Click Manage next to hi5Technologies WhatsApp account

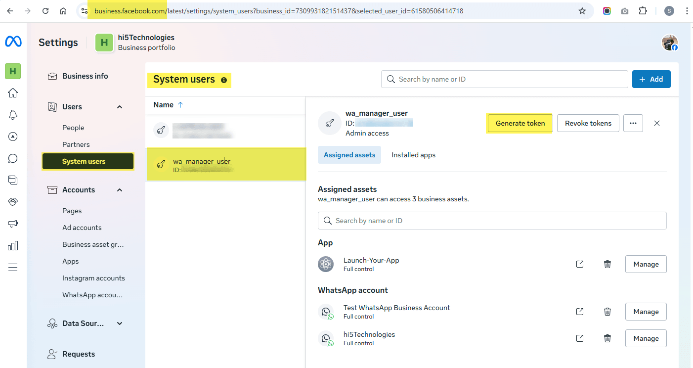(x=646, y=338)
